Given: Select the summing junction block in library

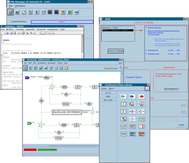Looking at the screenshot, I should click(141, 111).
